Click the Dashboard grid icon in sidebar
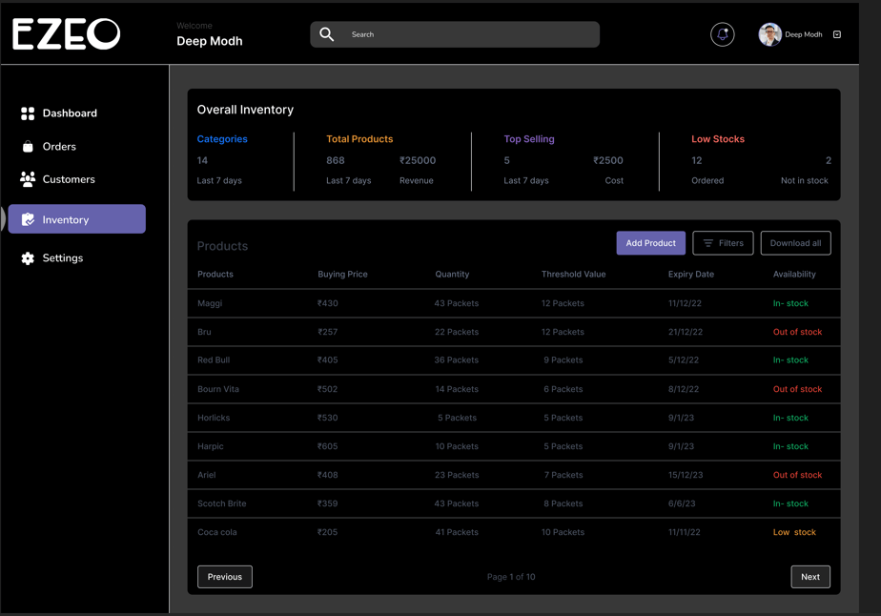The width and height of the screenshot is (881, 616). [28, 113]
